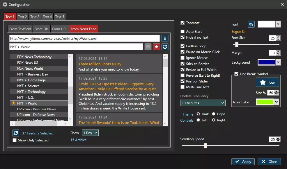Select Right controls radio button
Viewport: 287px width, 169px height.
[x=214, y=120]
